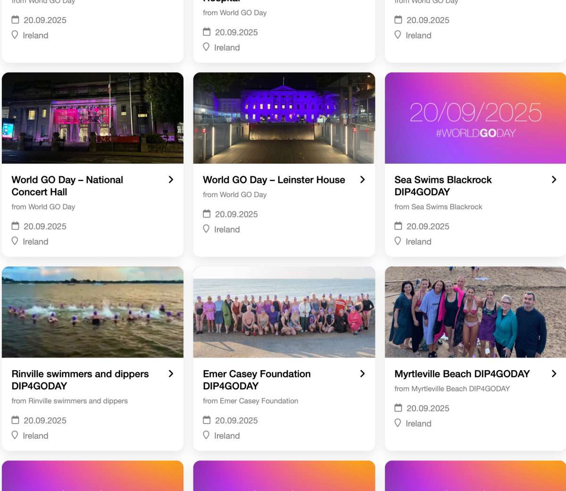
Task: Open Myrtleville Beach DIP4GODAY chevron arrow
Action: click(554, 374)
